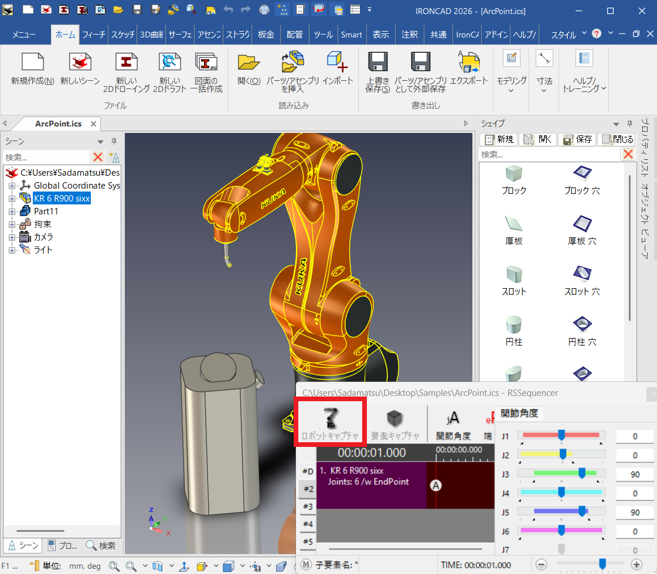The image size is (657, 574).
Task: Clear the scene search with red X
Action: coord(98,157)
